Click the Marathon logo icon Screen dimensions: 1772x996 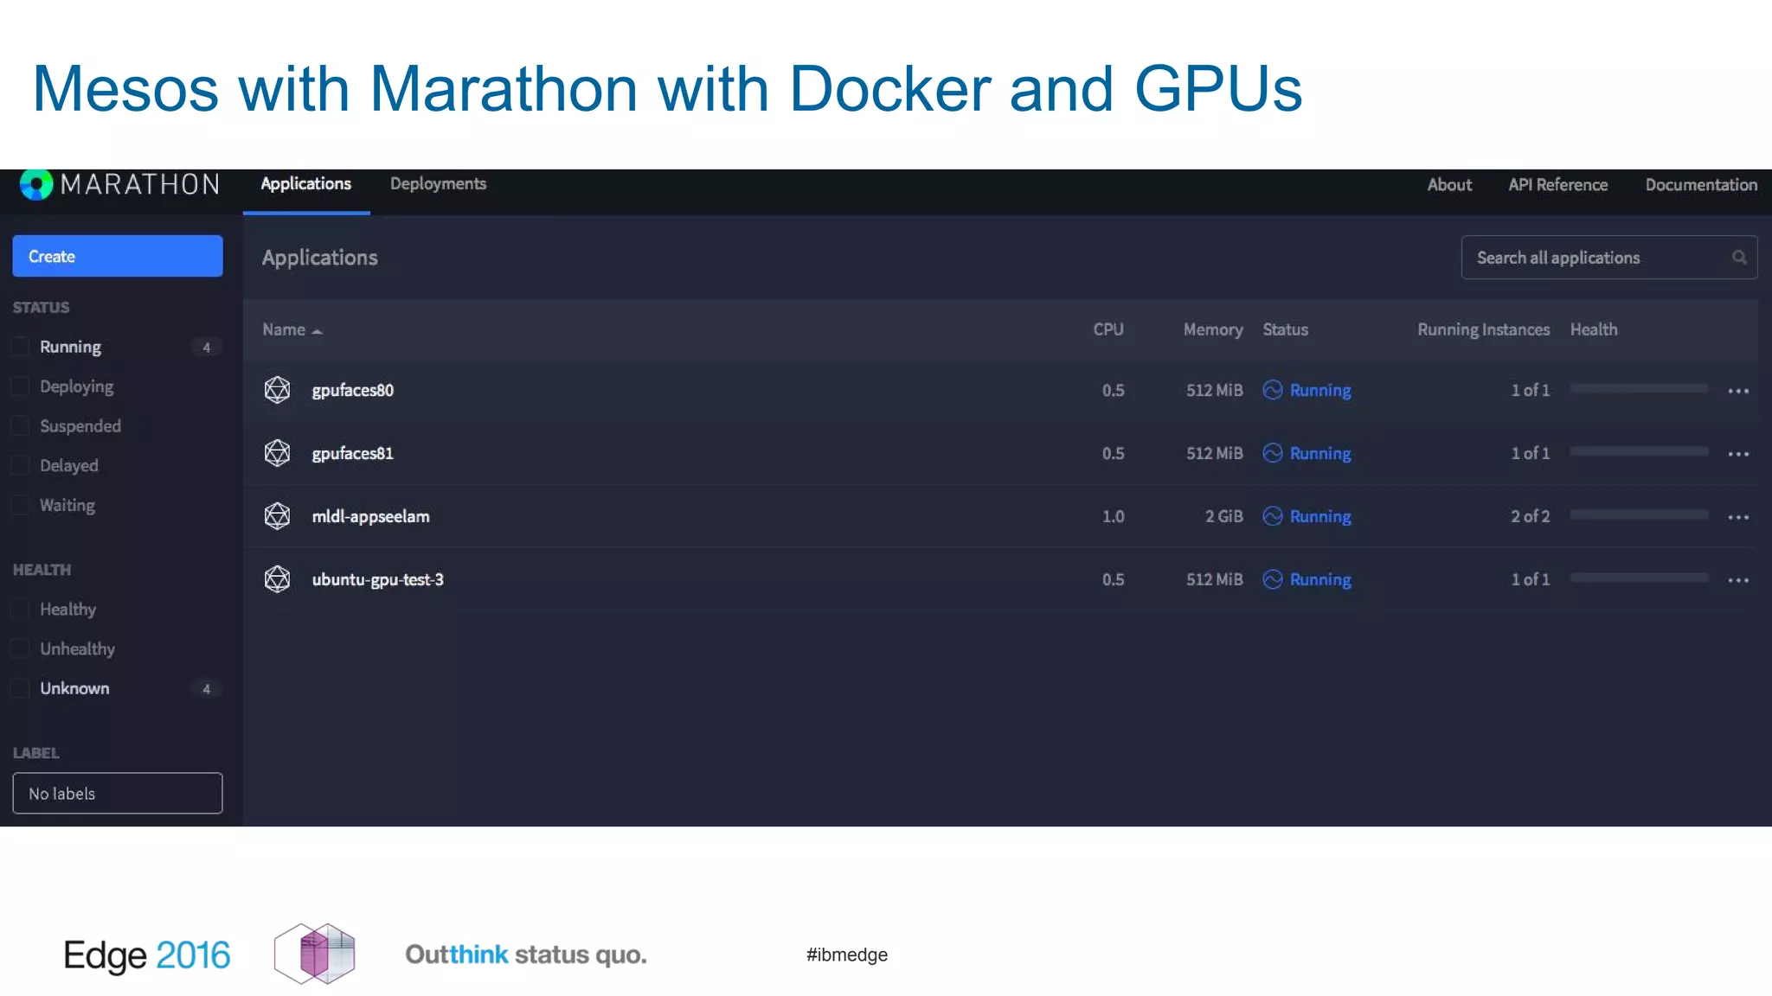click(36, 184)
